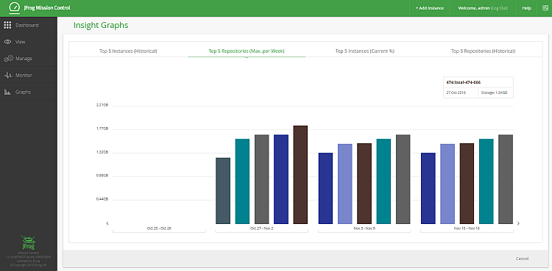Click the Monitor pulse icon in sidebar
Image resolution: width=552 pixels, height=271 pixels.
point(8,75)
